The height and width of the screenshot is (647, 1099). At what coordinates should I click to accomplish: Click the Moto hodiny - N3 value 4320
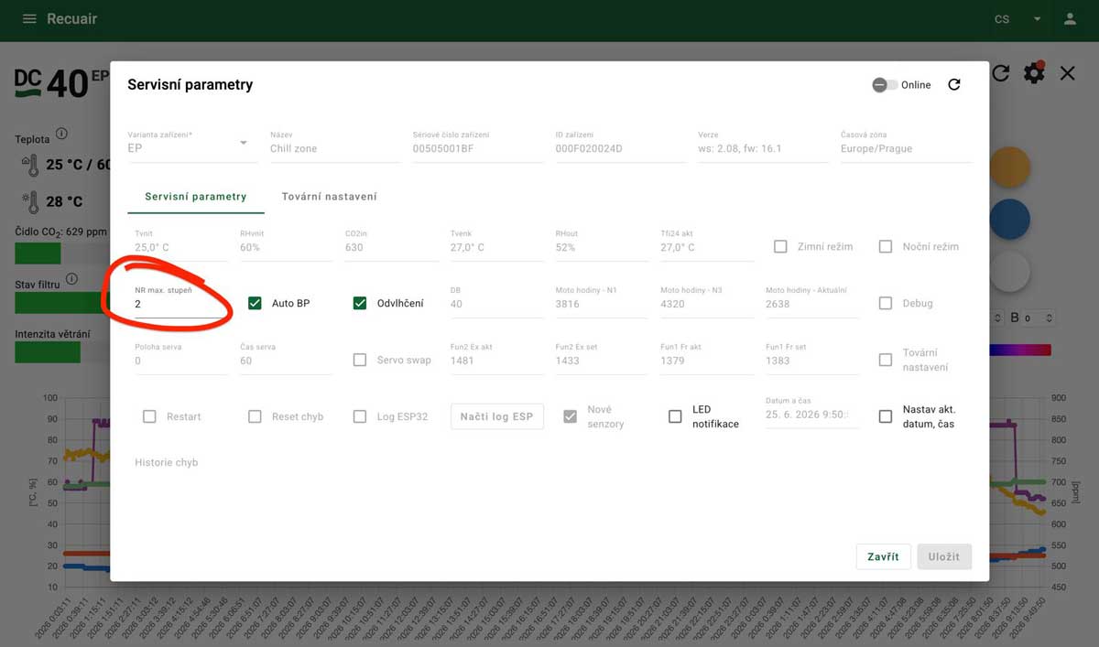pyautogui.click(x=673, y=304)
